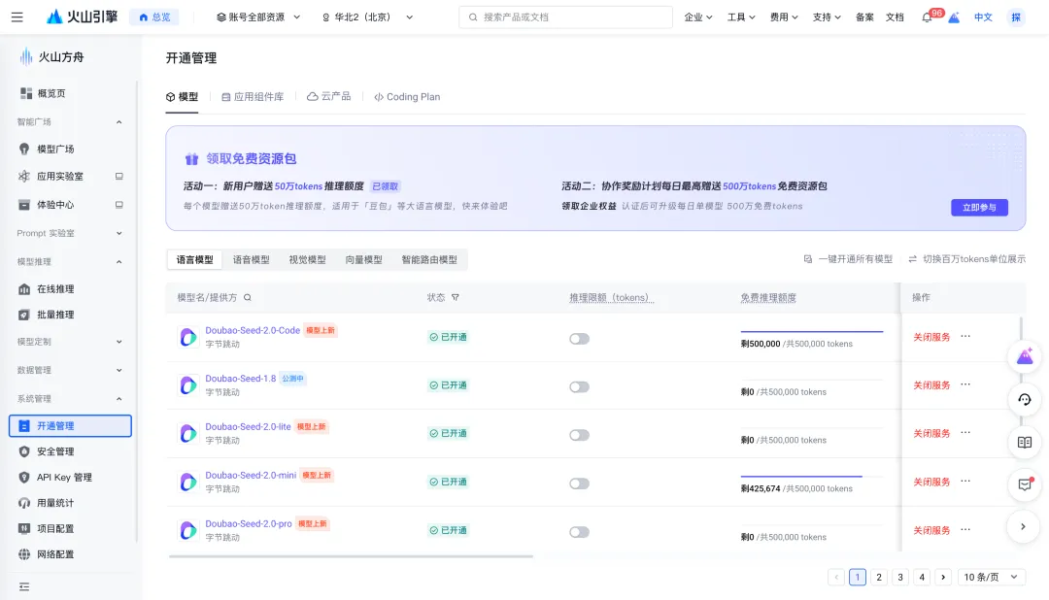Click the more options icon for Doubao-Seed-2.0-Code
Screen dimensions: 1049x600
[x=965, y=337]
